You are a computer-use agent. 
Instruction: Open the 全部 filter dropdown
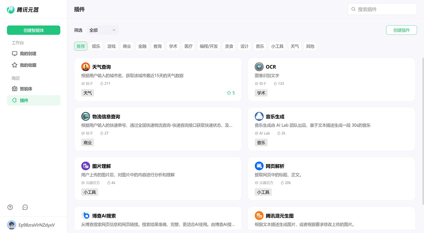pos(102,30)
